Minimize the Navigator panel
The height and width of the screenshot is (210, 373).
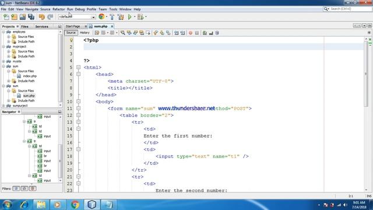tap(59, 111)
